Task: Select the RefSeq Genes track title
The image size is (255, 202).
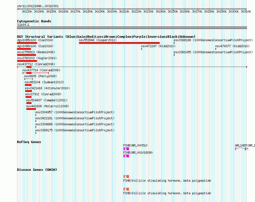Action: (29, 142)
